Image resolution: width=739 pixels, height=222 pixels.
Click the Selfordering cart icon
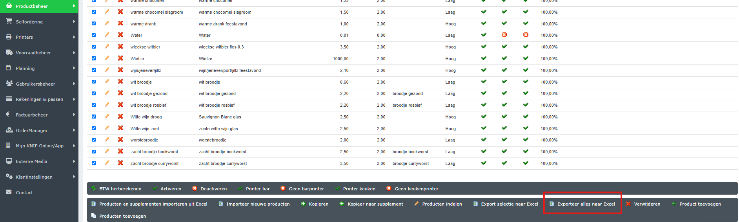tap(9, 21)
